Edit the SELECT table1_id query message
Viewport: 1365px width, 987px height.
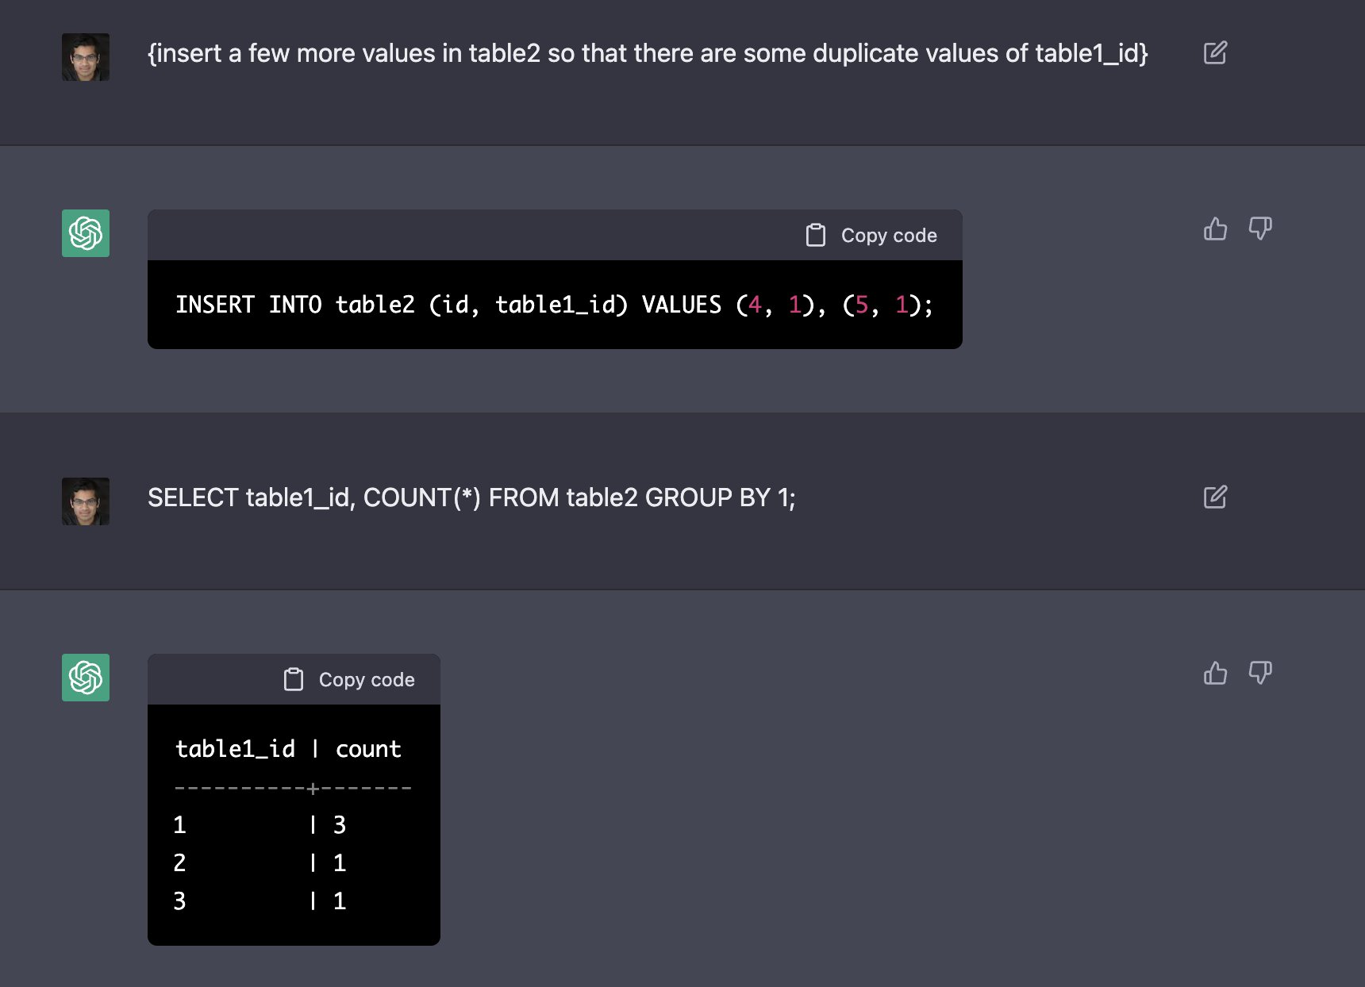pos(1215,497)
